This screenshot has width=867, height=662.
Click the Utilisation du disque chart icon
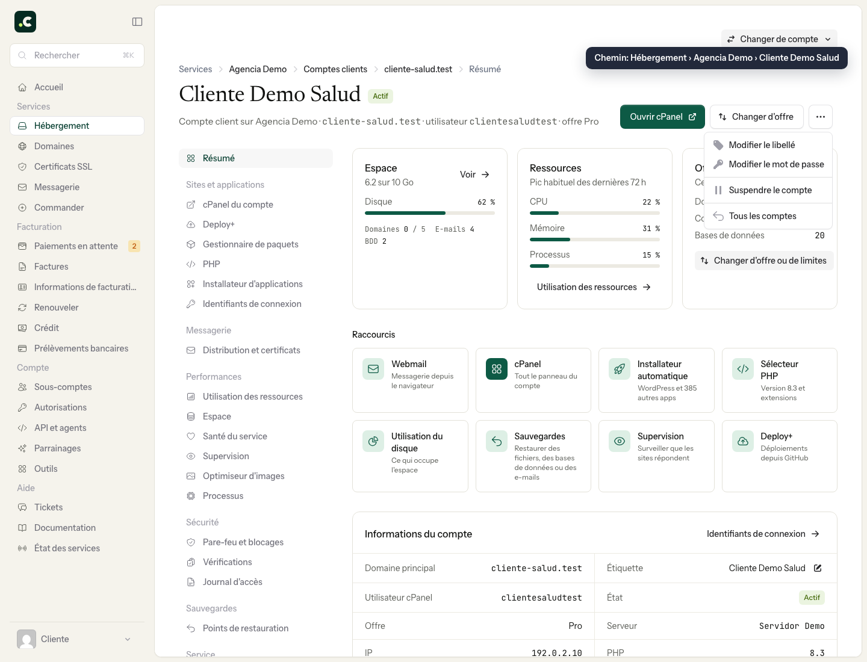(x=373, y=441)
